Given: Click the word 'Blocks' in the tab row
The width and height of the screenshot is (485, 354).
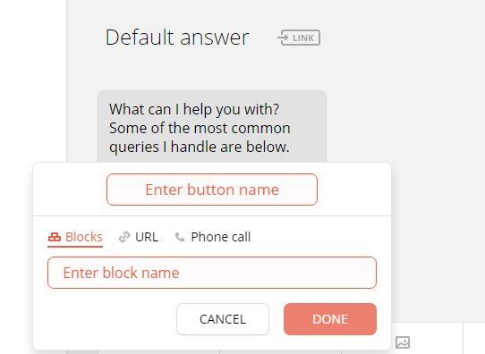Looking at the screenshot, I should [x=84, y=237].
